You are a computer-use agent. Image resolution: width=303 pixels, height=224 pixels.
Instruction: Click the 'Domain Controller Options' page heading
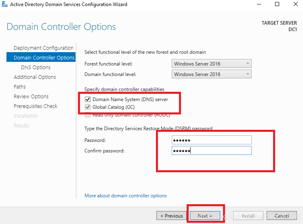coord(61,27)
